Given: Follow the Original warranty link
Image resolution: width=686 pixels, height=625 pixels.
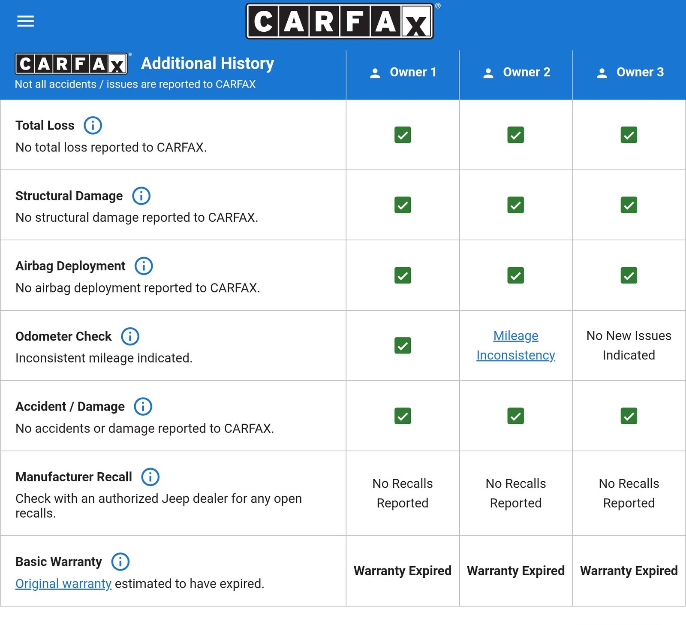Looking at the screenshot, I should pyautogui.click(x=63, y=583).
